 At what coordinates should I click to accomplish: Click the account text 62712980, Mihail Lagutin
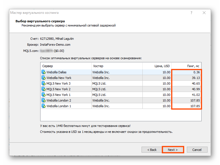click(x=57, y=39)
